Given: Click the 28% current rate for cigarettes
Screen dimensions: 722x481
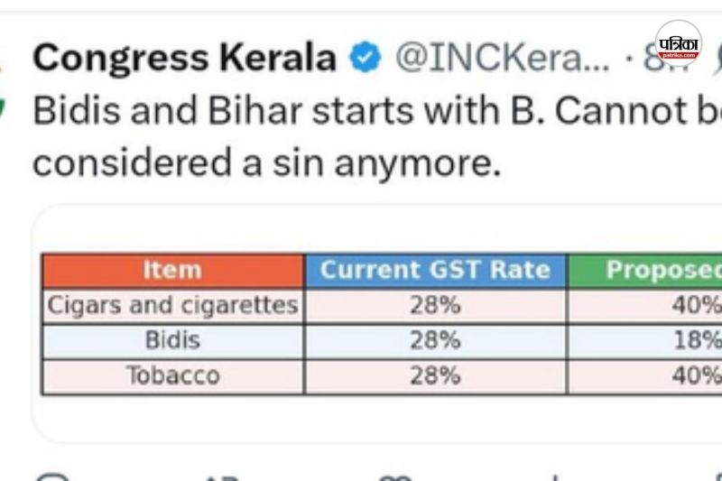Looking at the screenshot, I should click(x=435, y=306).
